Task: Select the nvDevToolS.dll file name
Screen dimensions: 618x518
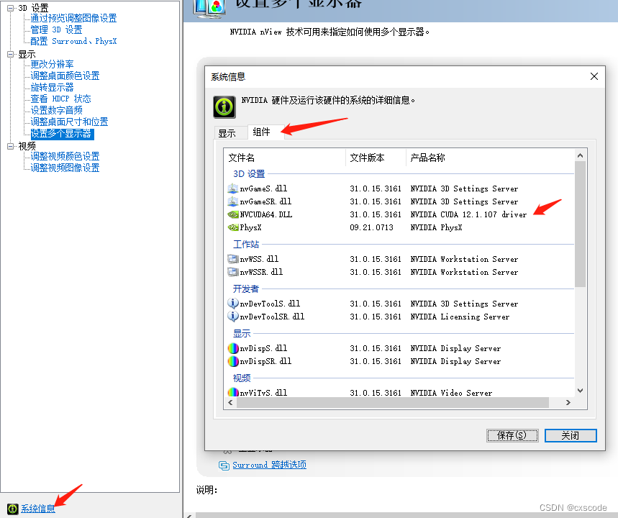Action: pos(270,304)
